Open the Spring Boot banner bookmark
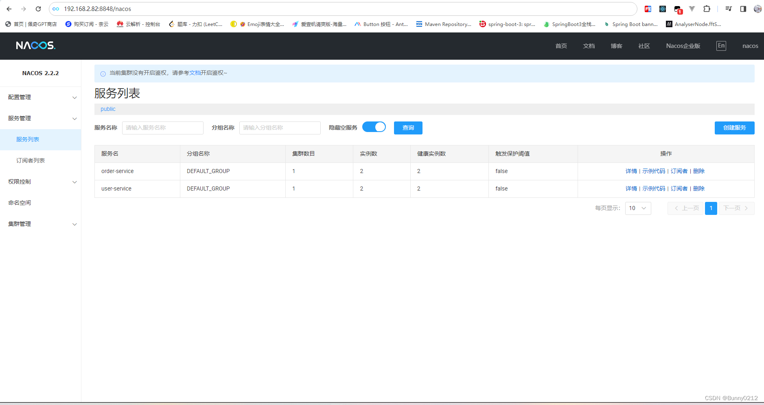Viewport: 764px width, 405px height. (631, 24)
